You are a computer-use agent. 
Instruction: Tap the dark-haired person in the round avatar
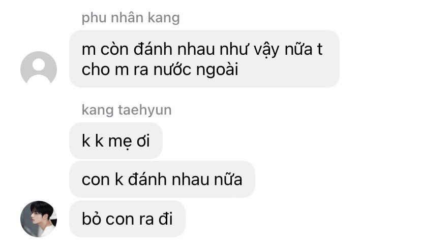42,218
